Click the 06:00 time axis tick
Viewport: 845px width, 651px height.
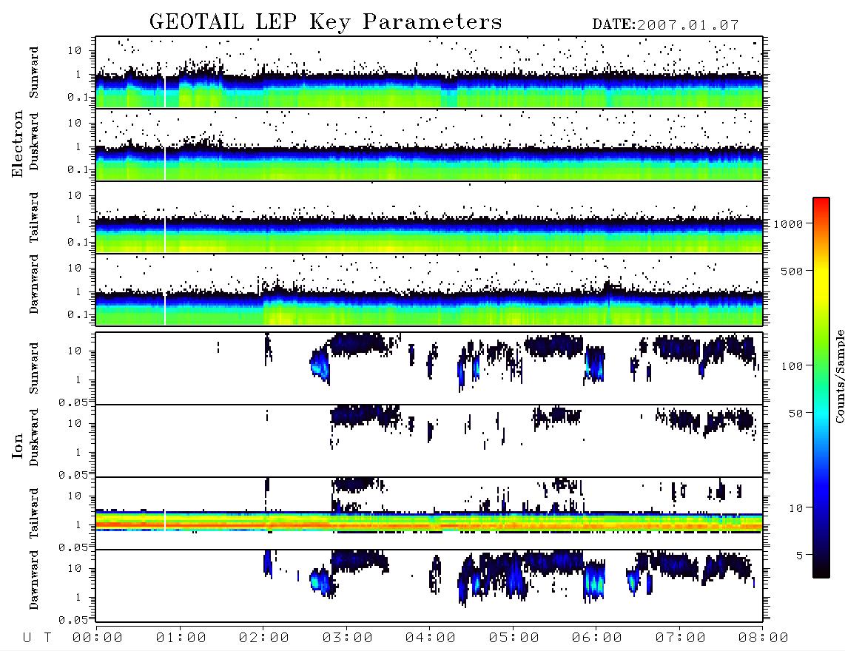click(x=597, y=638)
